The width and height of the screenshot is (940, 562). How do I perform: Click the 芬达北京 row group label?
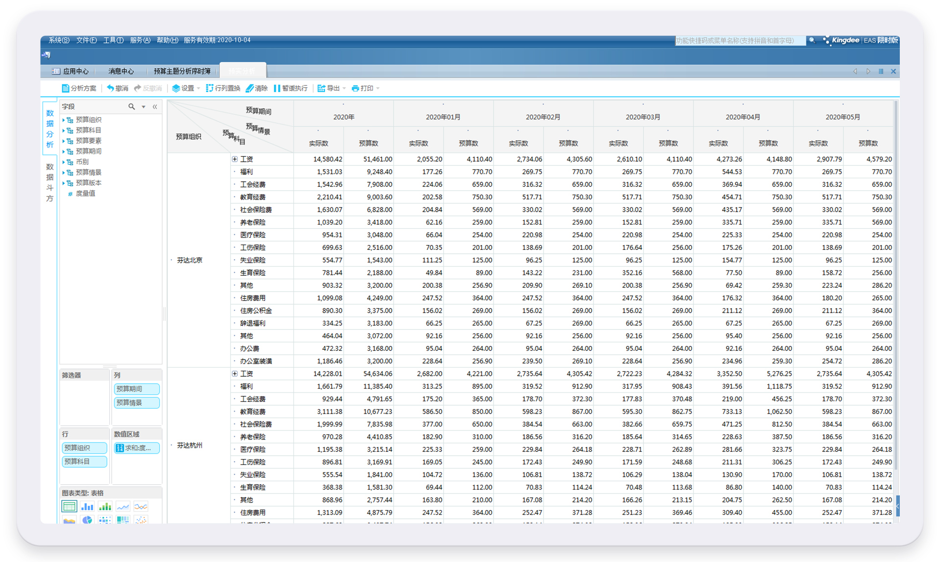coord(190,260)
